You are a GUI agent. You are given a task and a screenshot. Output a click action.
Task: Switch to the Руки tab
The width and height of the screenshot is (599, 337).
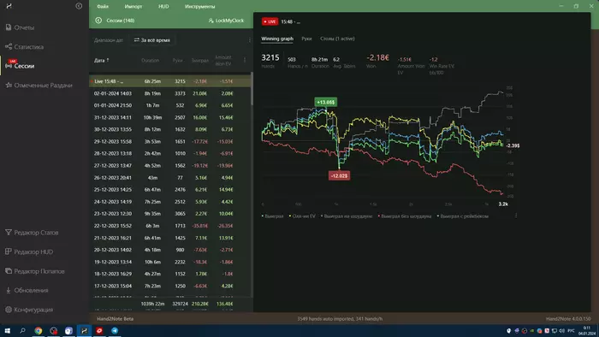click(306, 38)
